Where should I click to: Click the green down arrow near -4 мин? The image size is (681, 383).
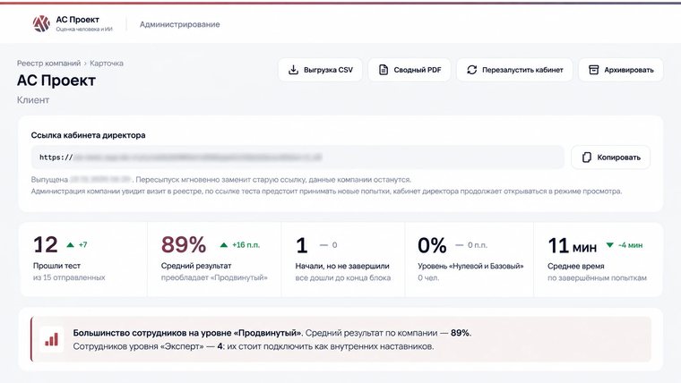[x=609, y=245]
